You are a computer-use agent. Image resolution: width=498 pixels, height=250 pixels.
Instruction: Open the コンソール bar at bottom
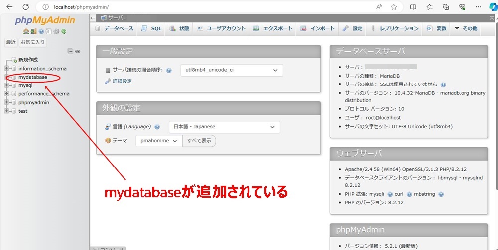108,249
